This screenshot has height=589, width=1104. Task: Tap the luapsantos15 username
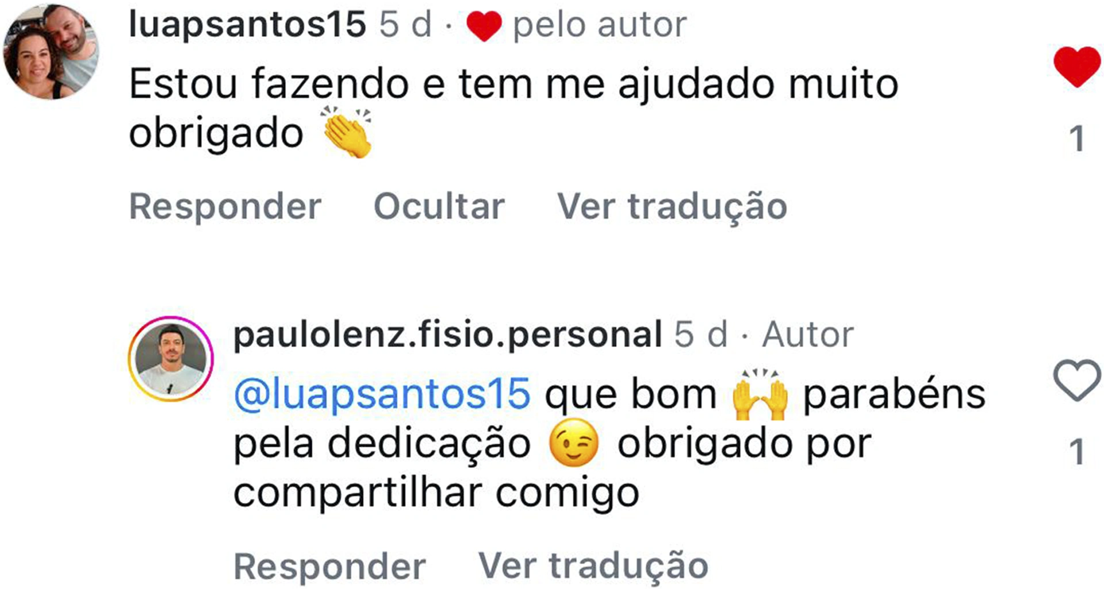click(247, 25)
